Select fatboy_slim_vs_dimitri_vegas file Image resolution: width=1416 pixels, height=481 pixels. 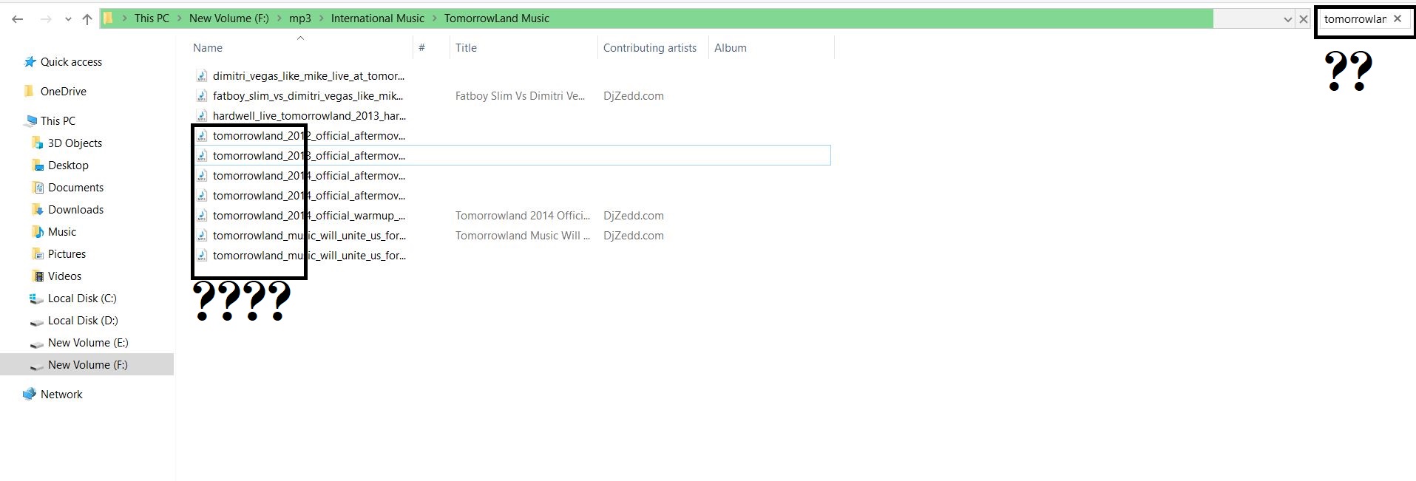pyautogui.click(x=308, y=96)
